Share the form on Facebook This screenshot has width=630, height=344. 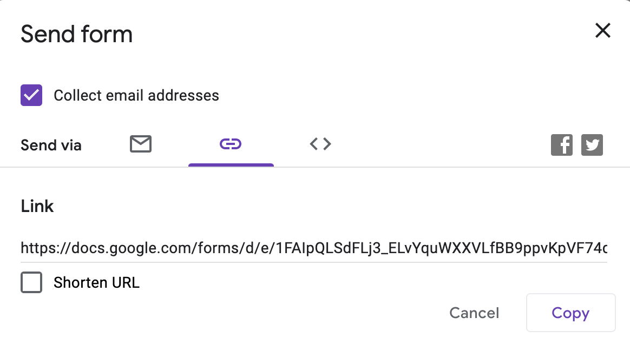(x=561, y=145)
